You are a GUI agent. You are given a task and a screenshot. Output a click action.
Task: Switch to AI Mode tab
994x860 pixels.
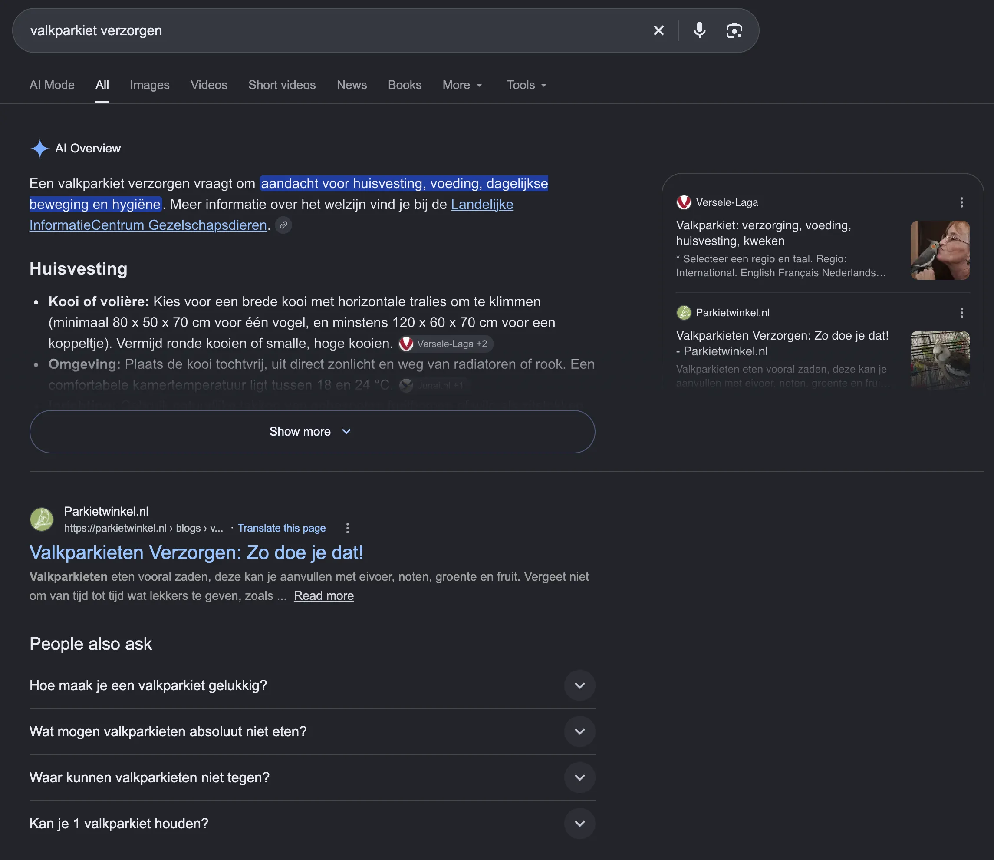52,85
